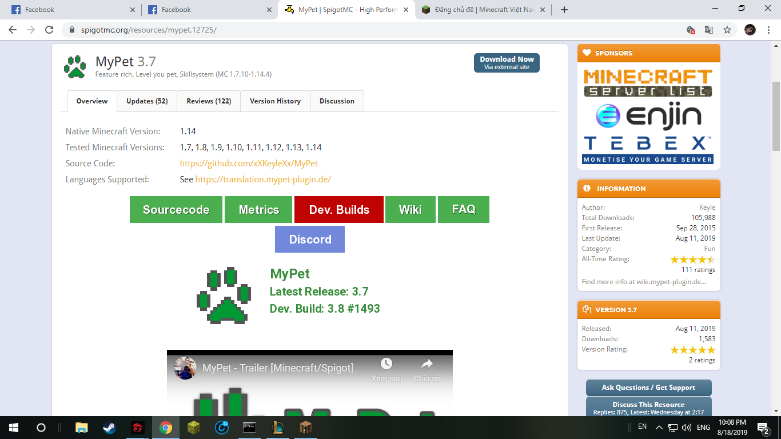Open the network icon in system tray
The width and height of the screenshot is (781, 439).
[673, 427]
